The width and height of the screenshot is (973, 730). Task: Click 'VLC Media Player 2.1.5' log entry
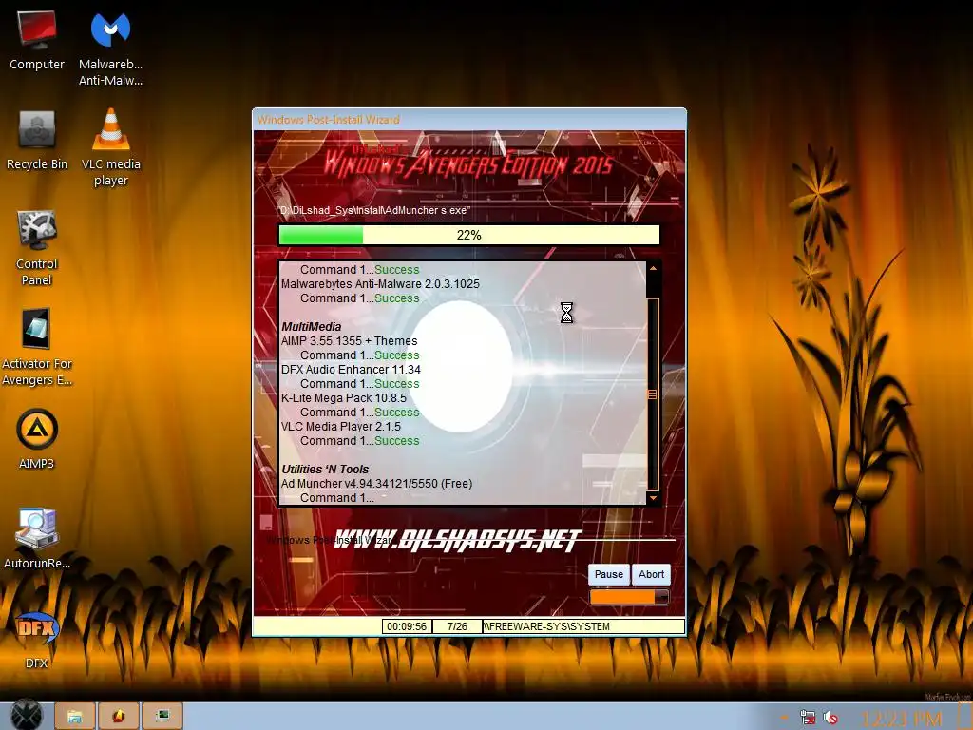(x=341, y=427)
